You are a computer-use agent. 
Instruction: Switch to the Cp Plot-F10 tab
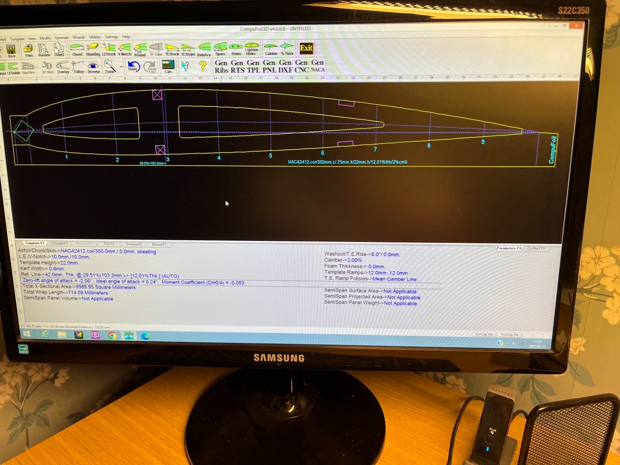(536, 249)
